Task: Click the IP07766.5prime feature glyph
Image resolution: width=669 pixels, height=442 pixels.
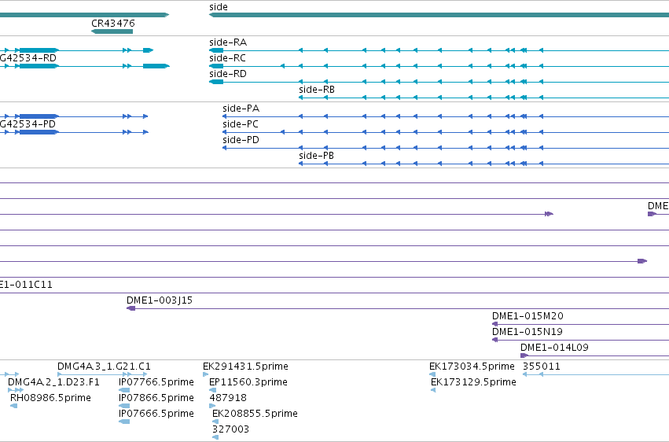Action: pyautogui.click(x=124, y=390)
